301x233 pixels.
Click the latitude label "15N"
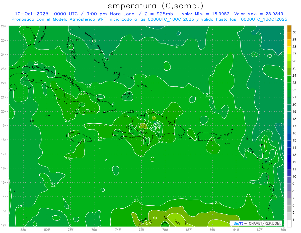click(x=4, y=182)
